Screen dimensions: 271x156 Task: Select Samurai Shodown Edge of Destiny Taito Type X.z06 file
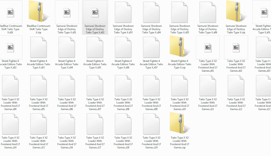(x=208, y=12)
